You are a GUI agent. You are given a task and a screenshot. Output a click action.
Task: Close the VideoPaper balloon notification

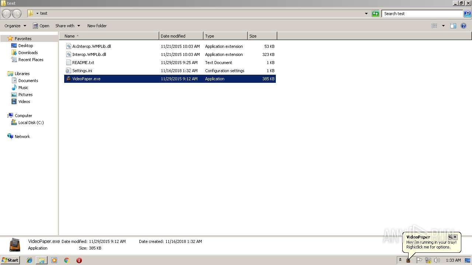point(455,237)
